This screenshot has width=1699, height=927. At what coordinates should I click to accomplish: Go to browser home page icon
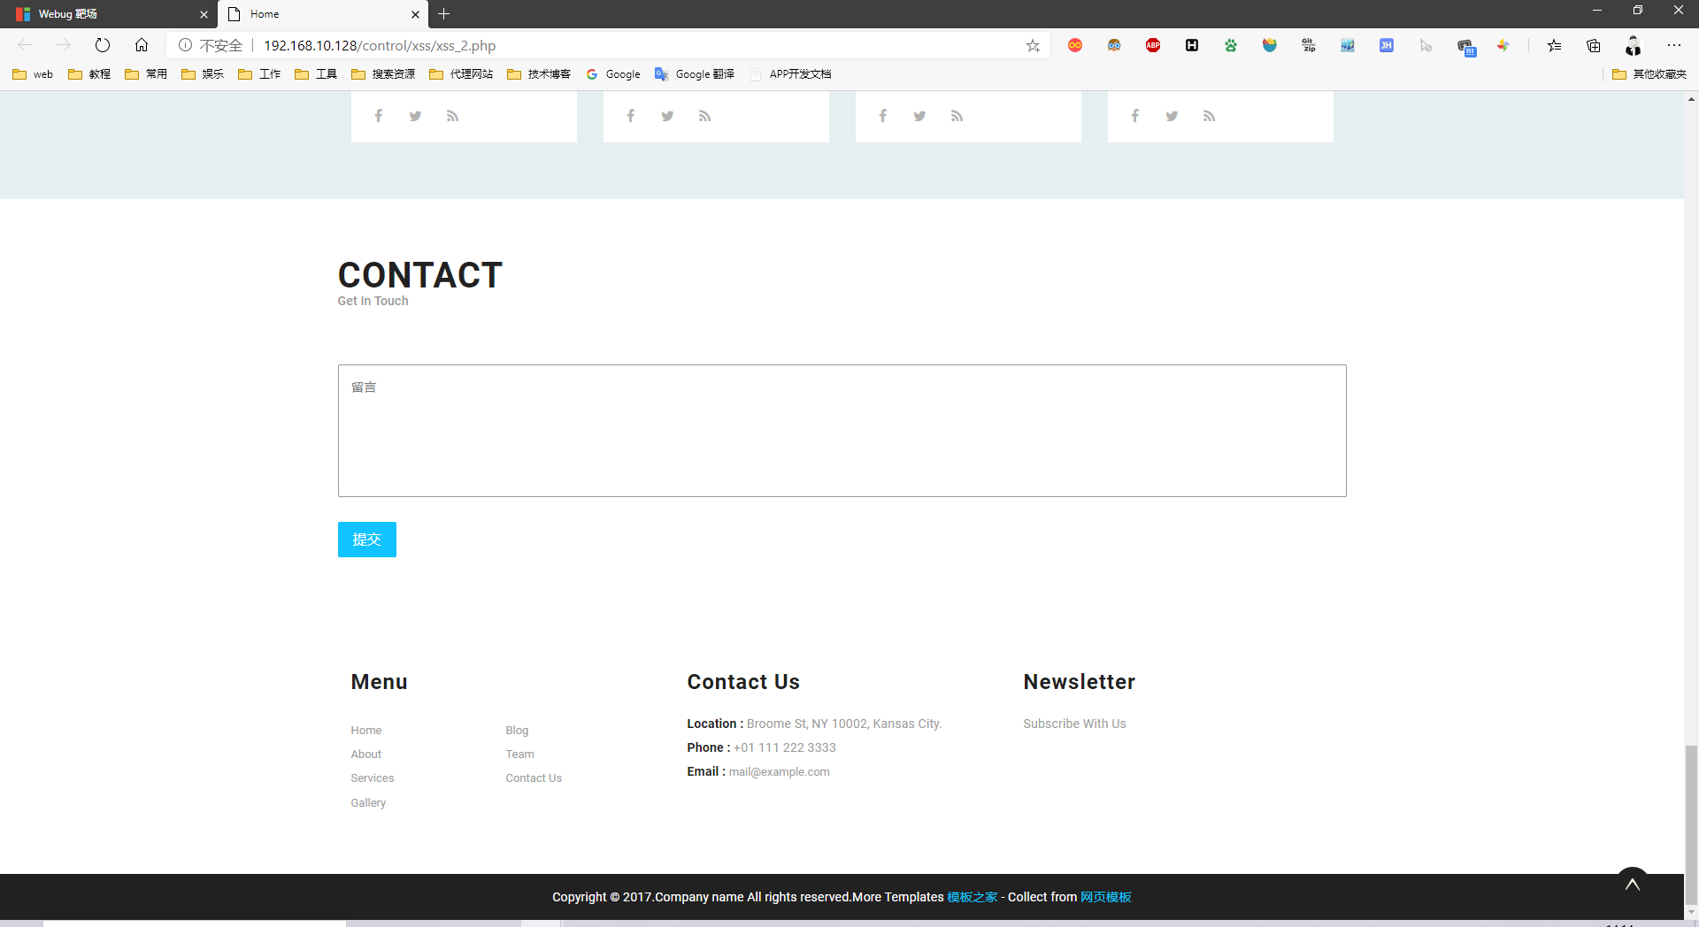(x=142, y=45)
